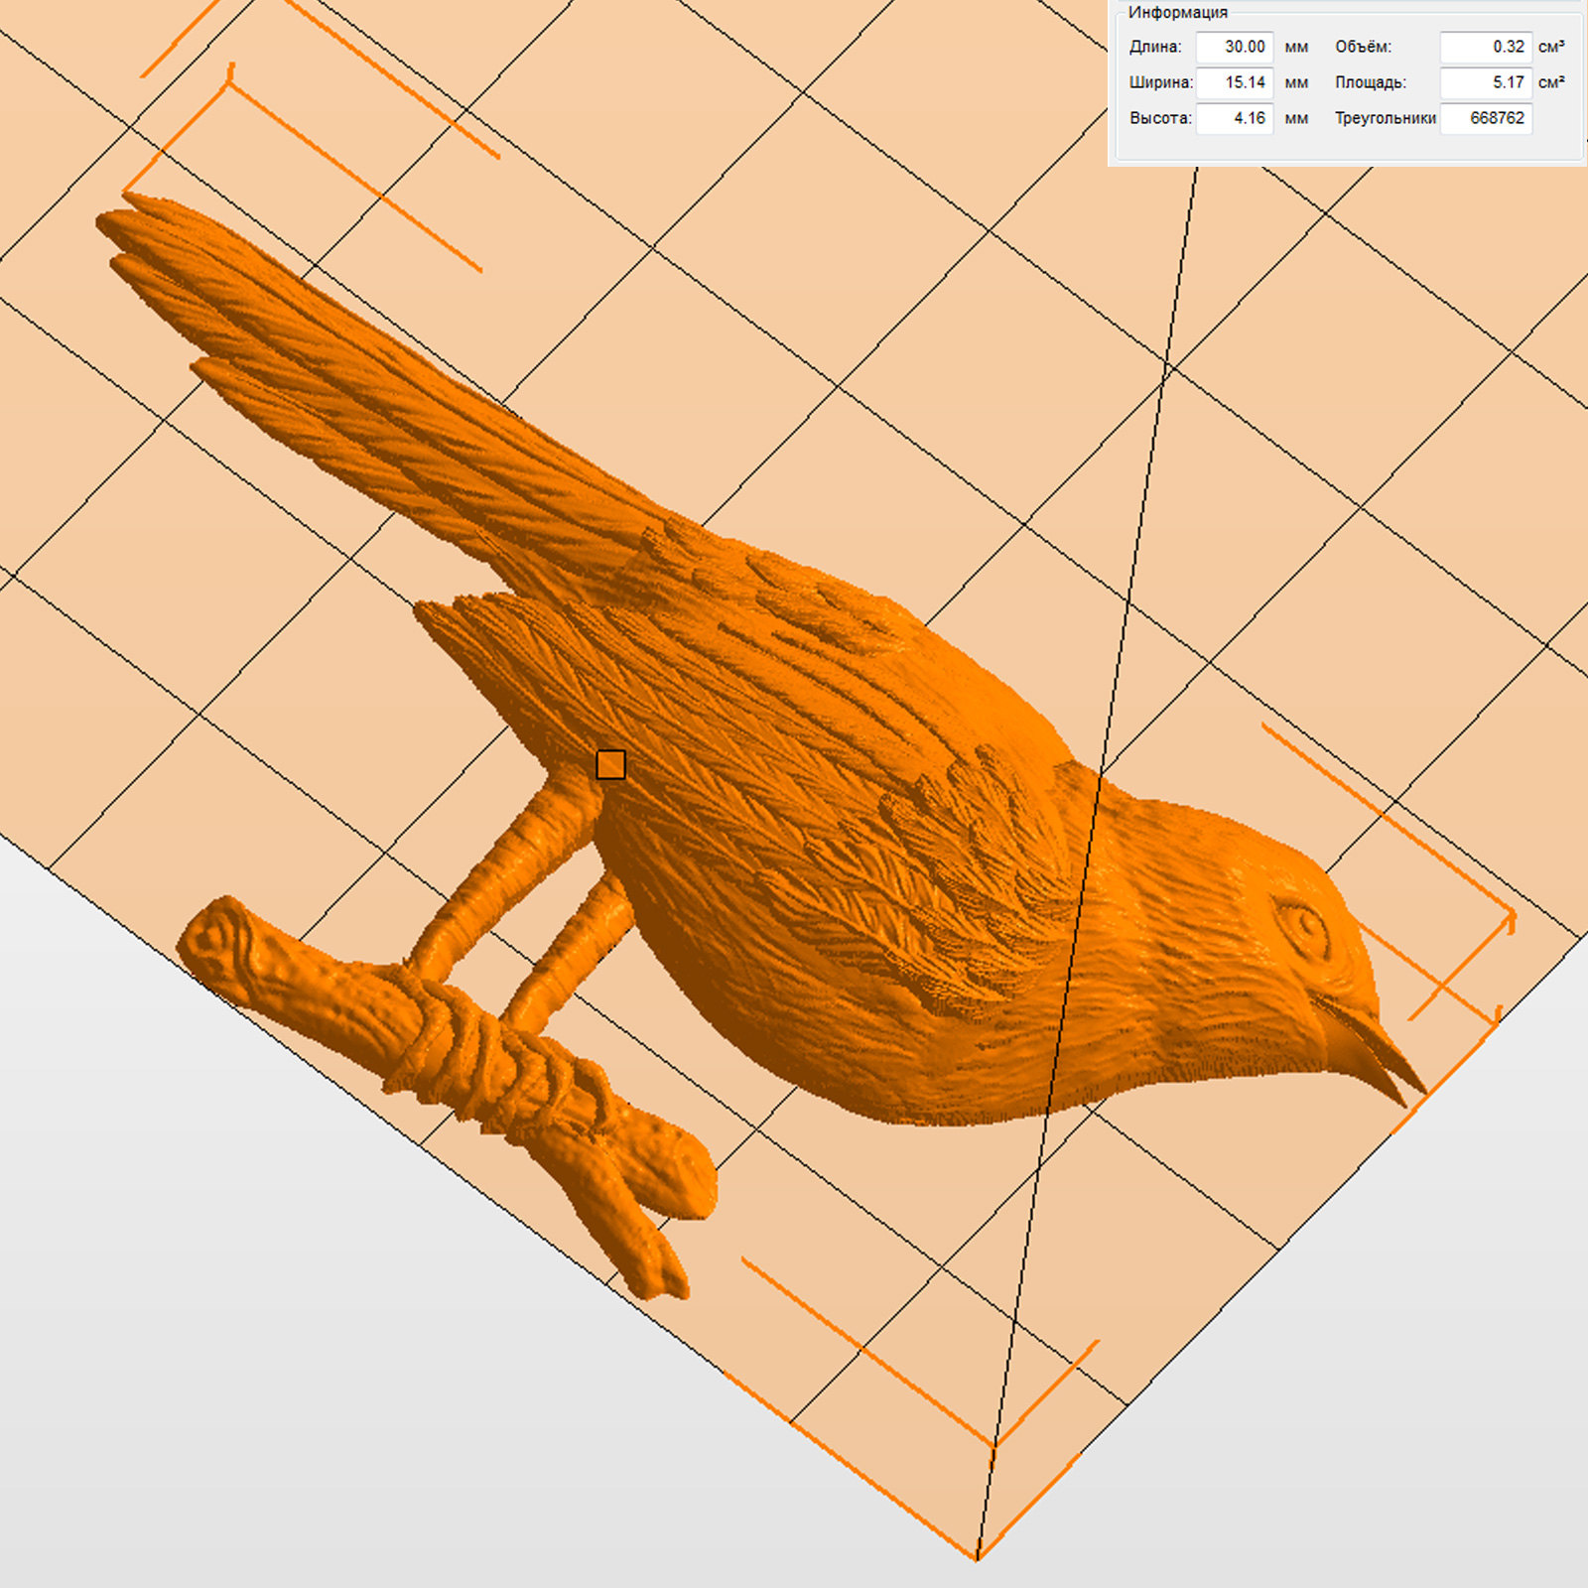
Task: Select the bird's beak tip
Action: (x=1419, y=1092)
